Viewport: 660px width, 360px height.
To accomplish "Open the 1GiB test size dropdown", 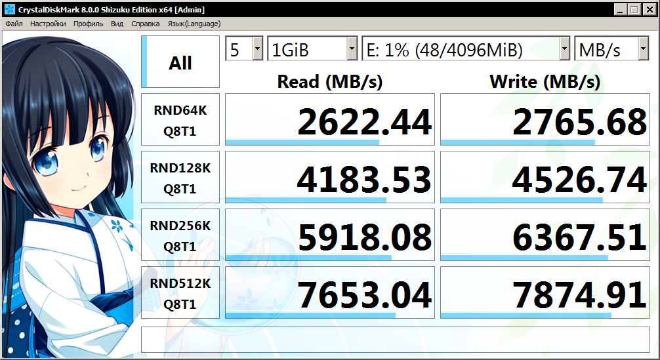I will click(312, 49).
